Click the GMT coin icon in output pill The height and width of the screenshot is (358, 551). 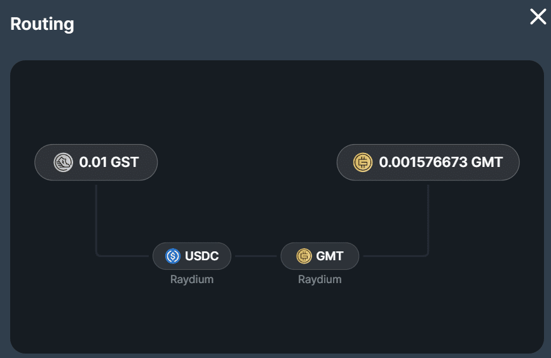click(363, 162)
